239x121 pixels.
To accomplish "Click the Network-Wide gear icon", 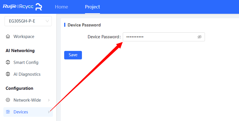I will pos(8,100).
